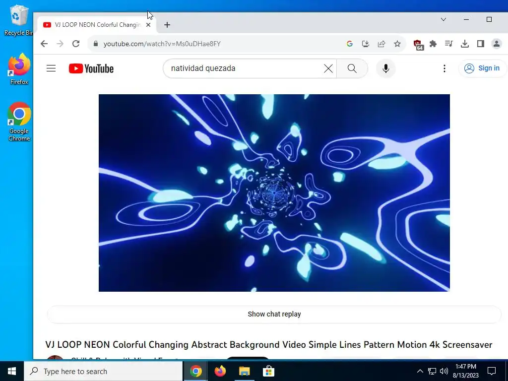Click the Sign in button
This screenshot has height=381, width=508.
(x=483, y=68)
